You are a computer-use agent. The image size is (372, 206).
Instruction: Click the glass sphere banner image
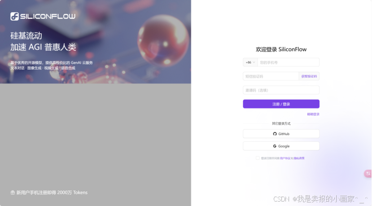point(163,41)
